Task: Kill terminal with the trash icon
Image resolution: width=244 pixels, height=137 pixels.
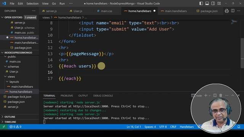Action: 221,96
